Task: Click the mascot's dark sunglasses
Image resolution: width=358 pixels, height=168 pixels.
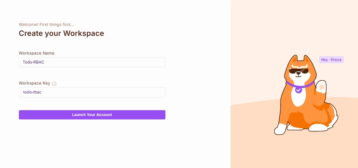Action: click(x=298, y=71)
